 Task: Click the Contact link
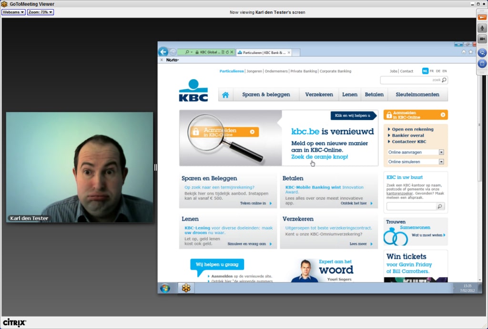pyautogui.click(x=407, y=71)
